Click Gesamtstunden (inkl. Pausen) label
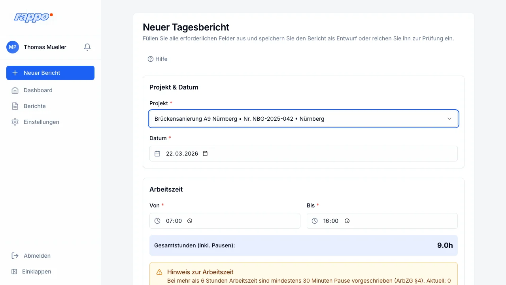The width and height of the screenshot is (506, 285). pos(194,245)
